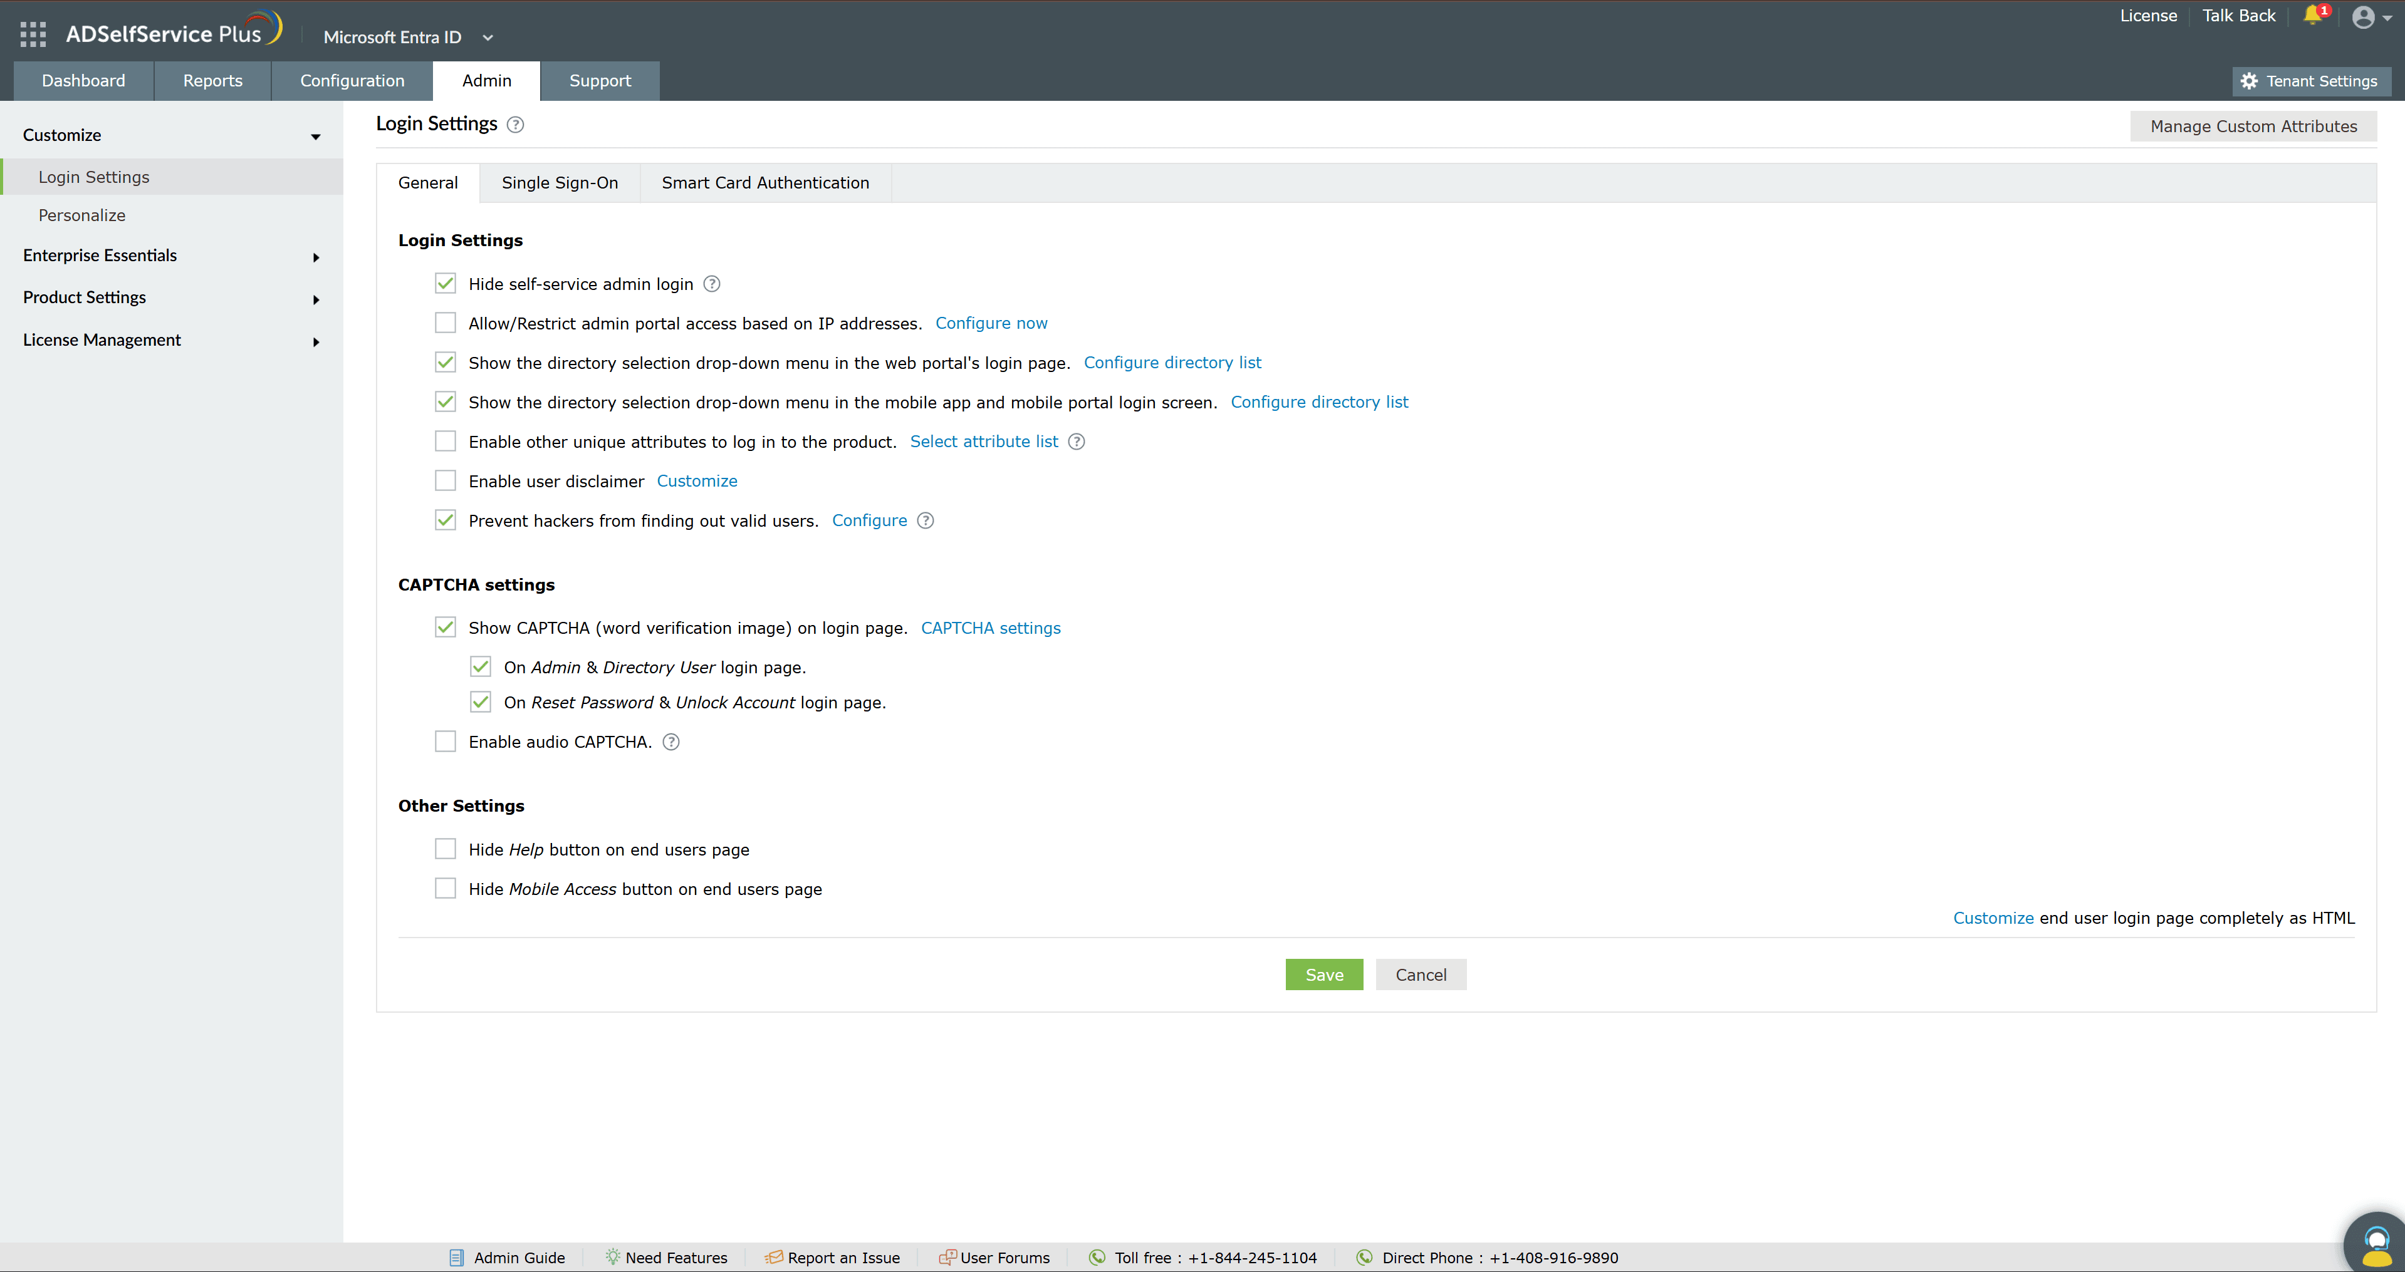Check Enable audio CAPTCHA
Image resolution: width=2405 pixels, height=1272 pixels.
pyautogui.click(x=446, y=742)
